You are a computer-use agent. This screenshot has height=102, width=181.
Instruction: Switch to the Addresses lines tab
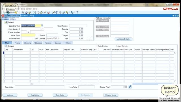38,43
